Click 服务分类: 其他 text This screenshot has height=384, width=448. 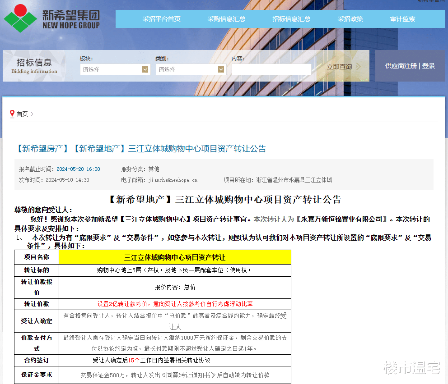click(140, 169)
